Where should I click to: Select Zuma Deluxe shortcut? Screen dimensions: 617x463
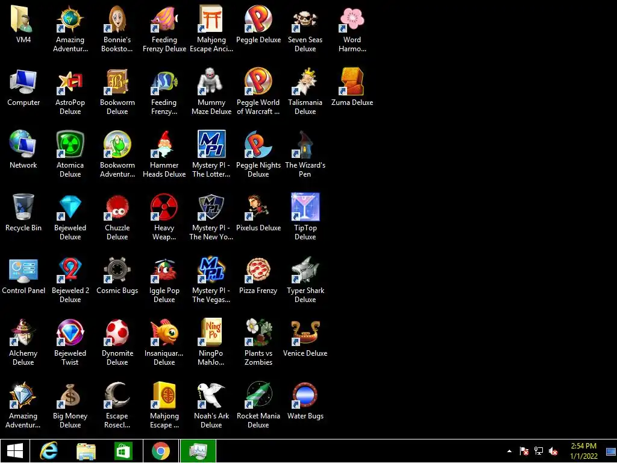[x=352, y=81]
